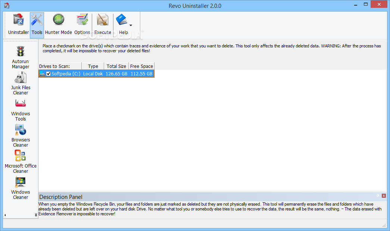
Task: Sort by Drives to Scan column
Action: (x=60, y=66)
